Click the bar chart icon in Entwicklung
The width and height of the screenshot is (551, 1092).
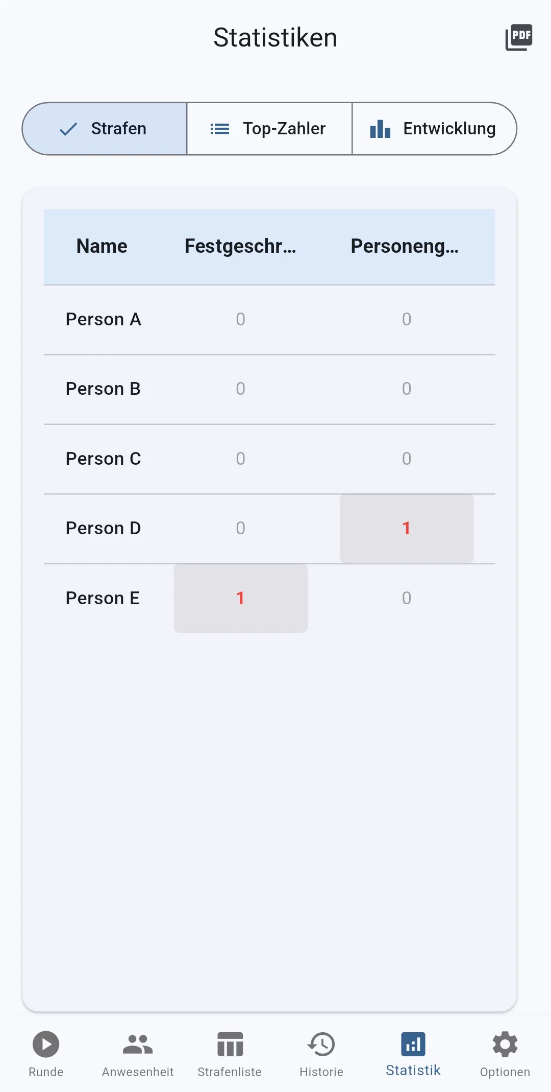380,129
